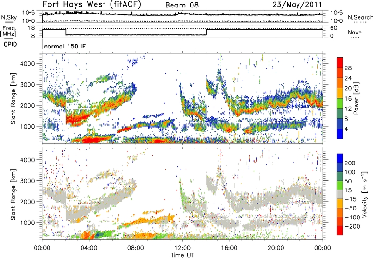This screenshot has height=258, width=373.
Task: Click the 'N.Search' legend label
Action: point(360,17)
